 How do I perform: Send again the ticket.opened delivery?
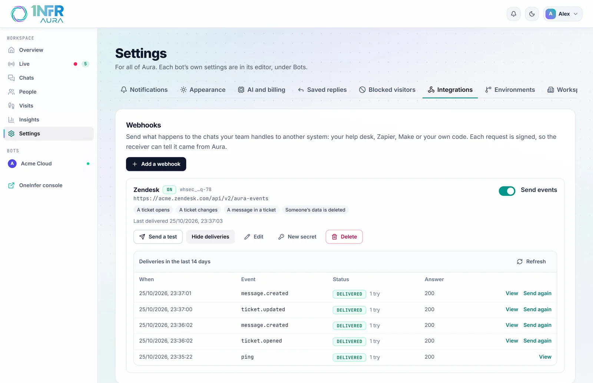coord(537,341)
